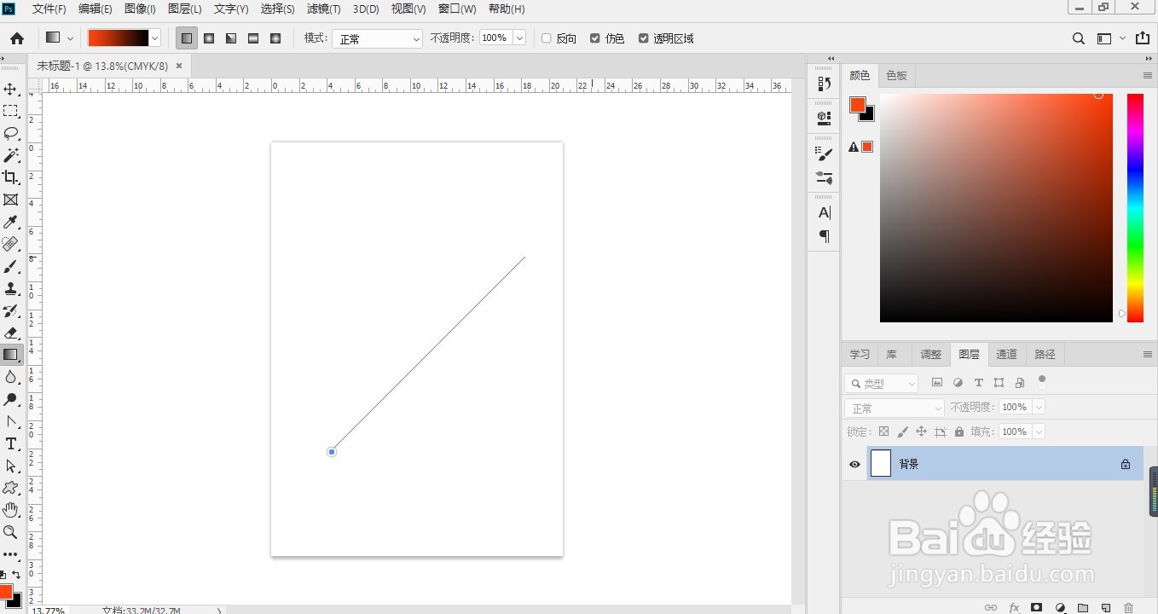Select the Frame tool
Viewport: 1158px width, 614px height.
pos(11,200)
